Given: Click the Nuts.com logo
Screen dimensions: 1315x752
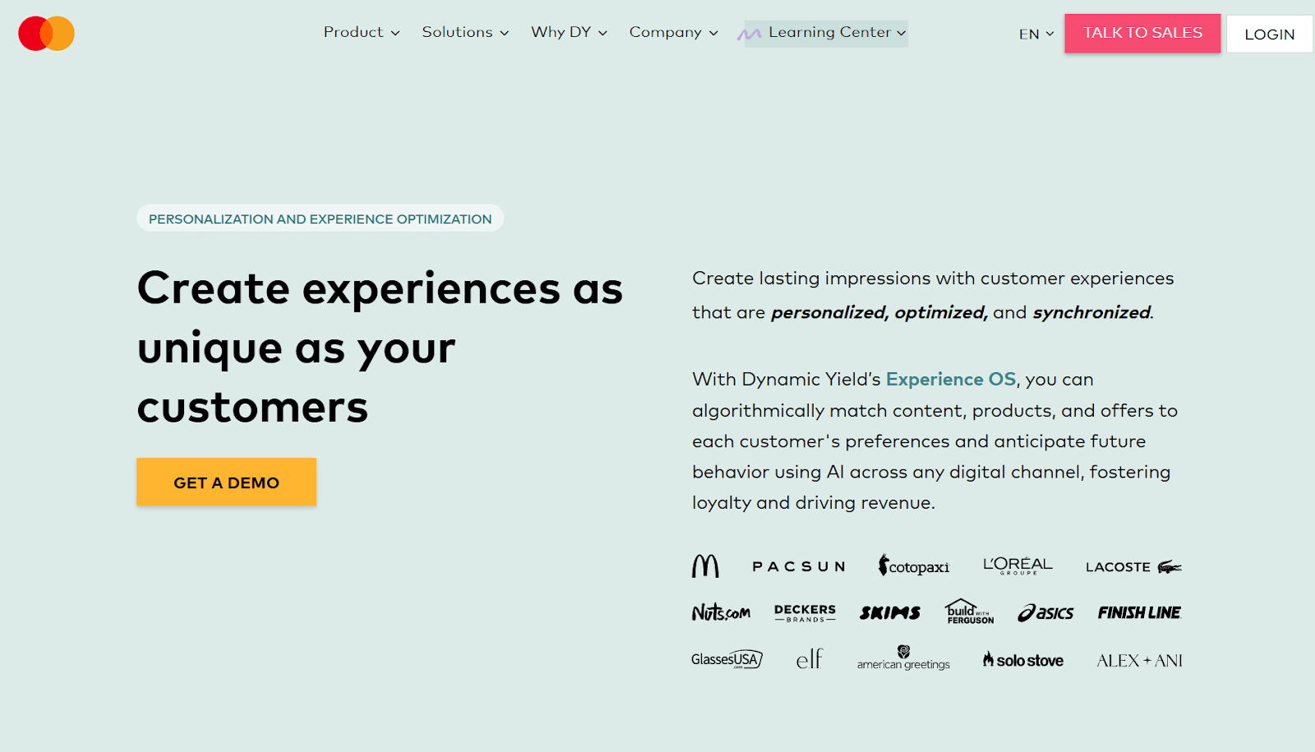Looking at the screenshot, I should (x=721, y=612).
